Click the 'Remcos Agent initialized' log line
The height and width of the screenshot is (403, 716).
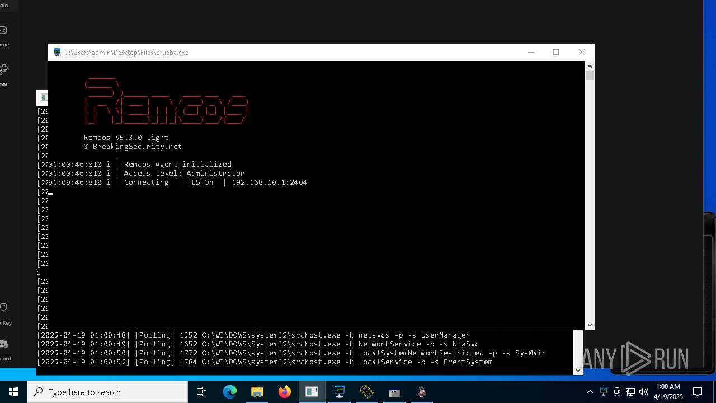click(x=177, y=164)
